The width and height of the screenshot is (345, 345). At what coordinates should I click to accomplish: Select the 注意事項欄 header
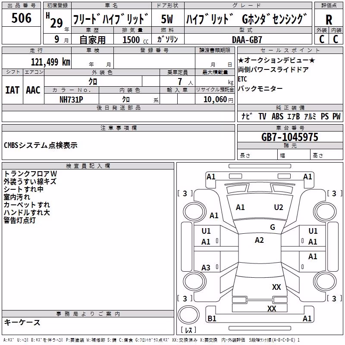119,128
